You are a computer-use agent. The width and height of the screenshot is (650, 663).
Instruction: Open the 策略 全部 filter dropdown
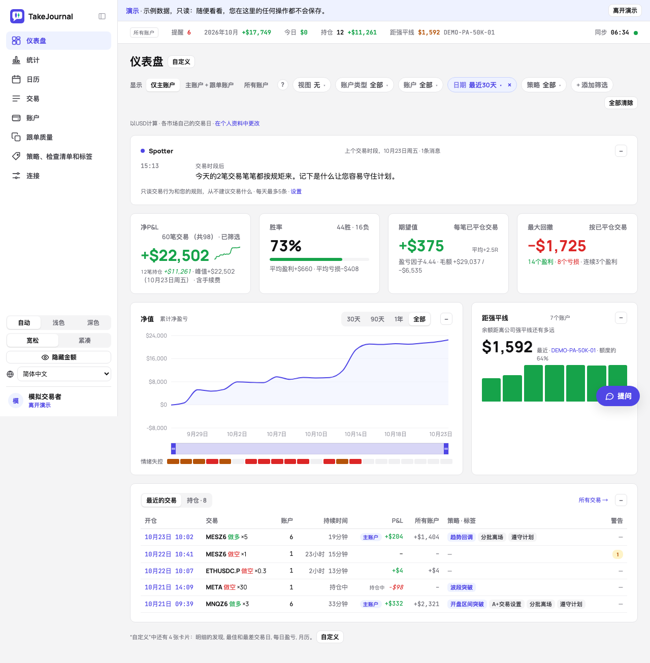544,85
